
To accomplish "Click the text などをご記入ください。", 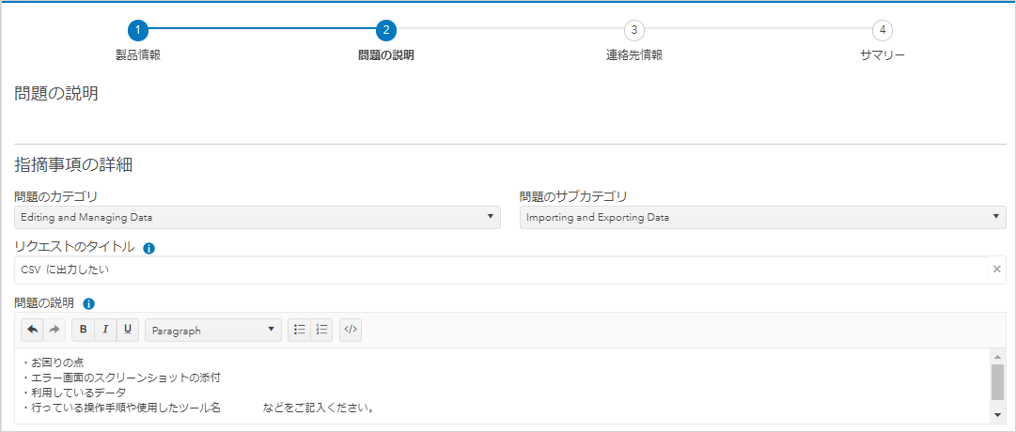I will click(320, 409).
